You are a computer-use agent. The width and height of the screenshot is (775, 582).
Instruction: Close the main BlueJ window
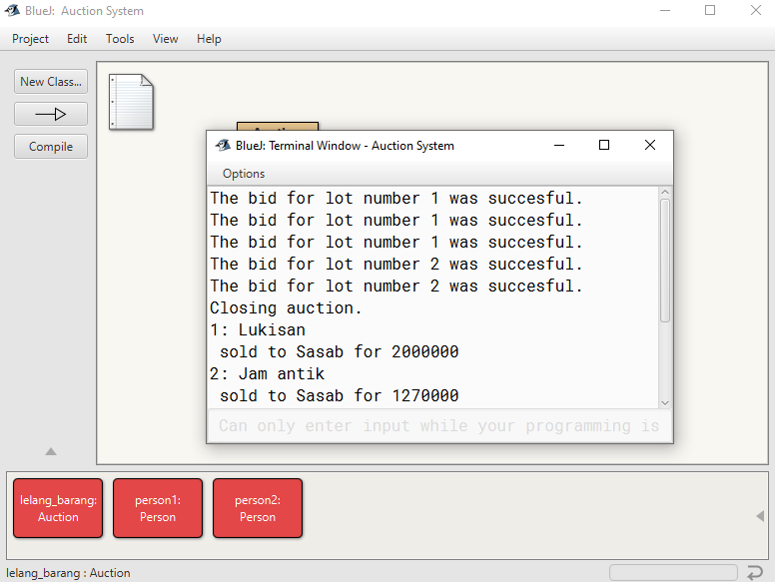click(x=756, y=10)
